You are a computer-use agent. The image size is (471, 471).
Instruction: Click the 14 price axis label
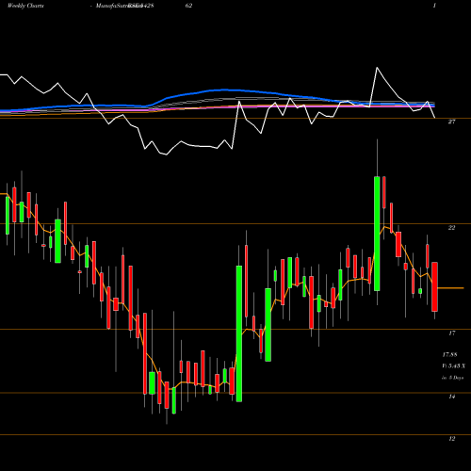(x=451, y=397)
